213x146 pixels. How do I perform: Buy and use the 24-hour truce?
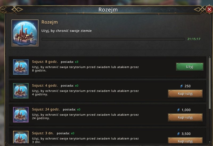tap(185, 118)
